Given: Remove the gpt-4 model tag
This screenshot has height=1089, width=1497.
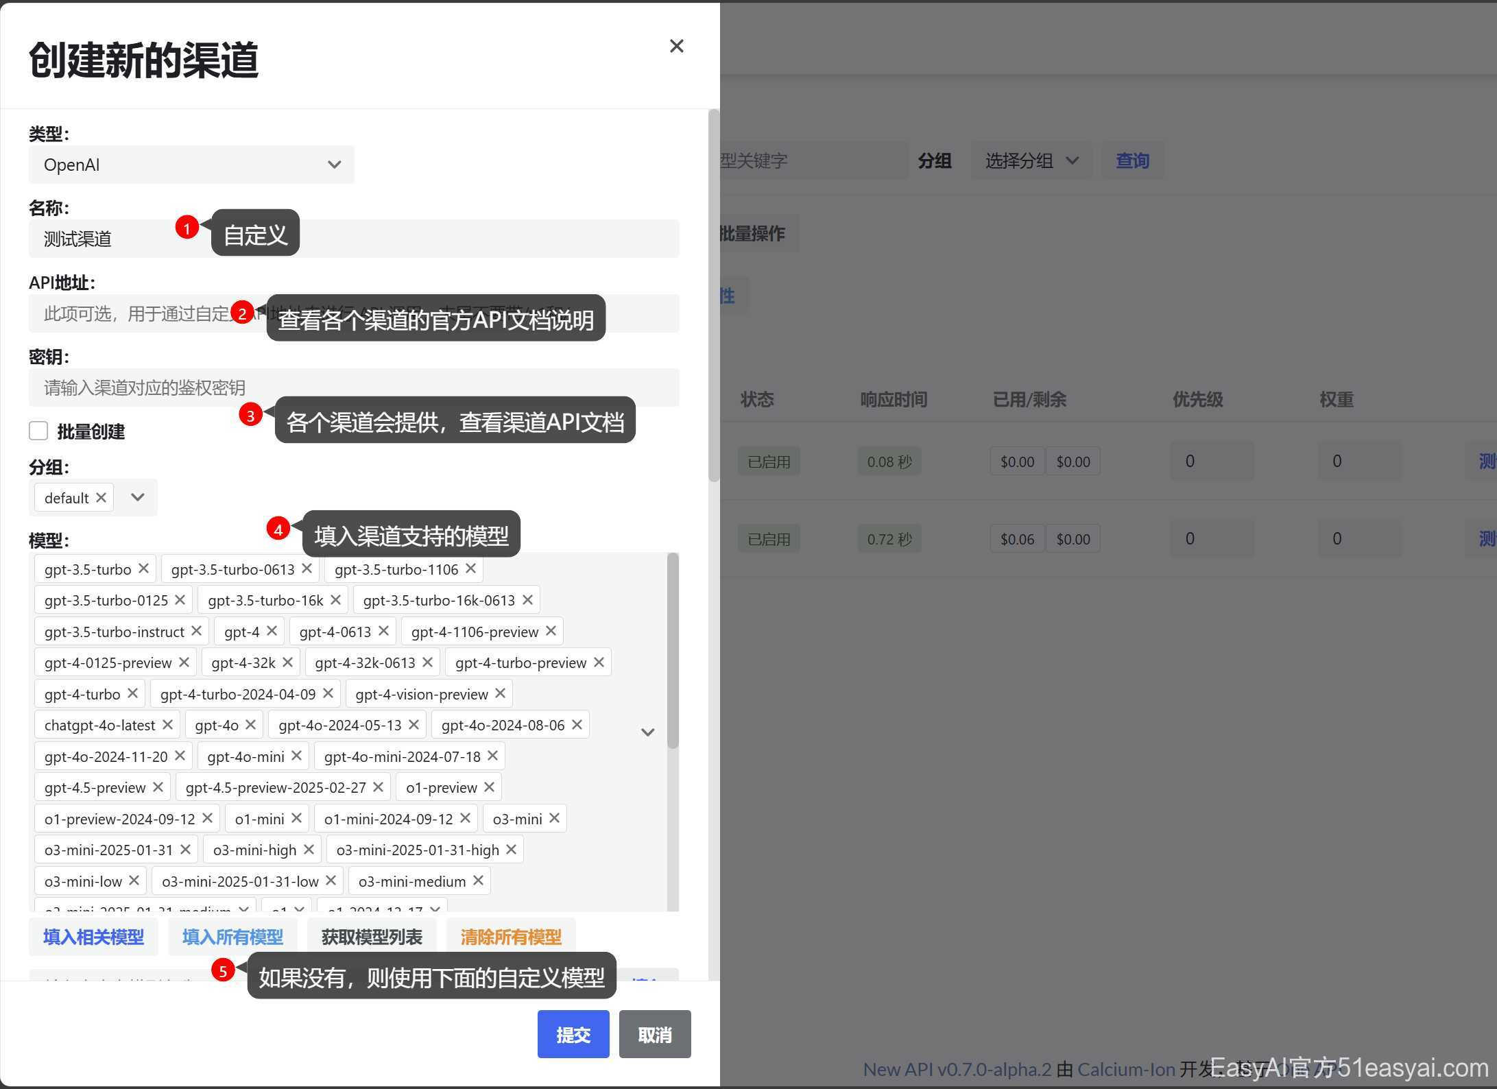Looking at the screenshot, I should pyautogui.click(x=272, y=631).
